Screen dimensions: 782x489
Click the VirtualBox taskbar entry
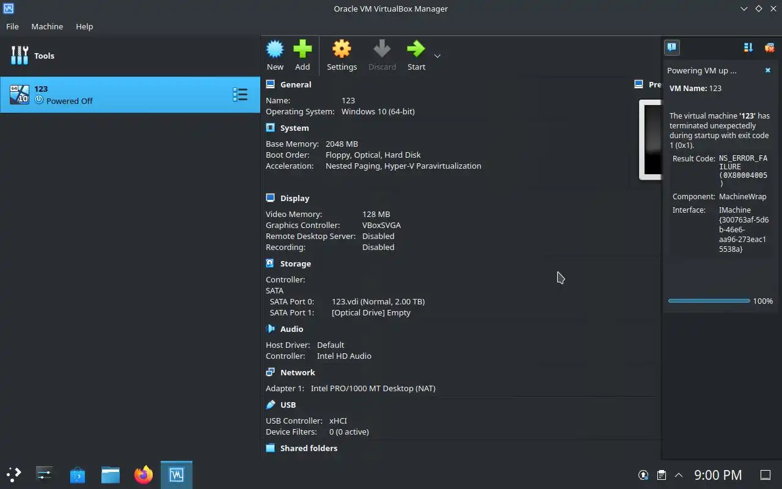[177, 474]
